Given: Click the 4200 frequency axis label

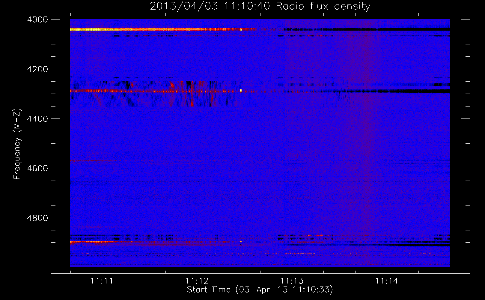Looking at the screenshot, I should tap(37, 69).
